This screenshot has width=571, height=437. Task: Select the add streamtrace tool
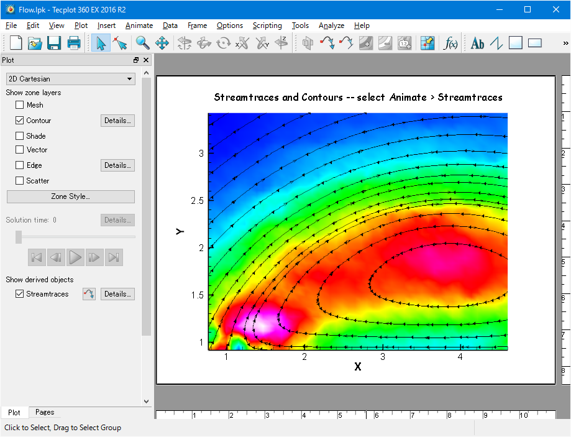(327, 43)
